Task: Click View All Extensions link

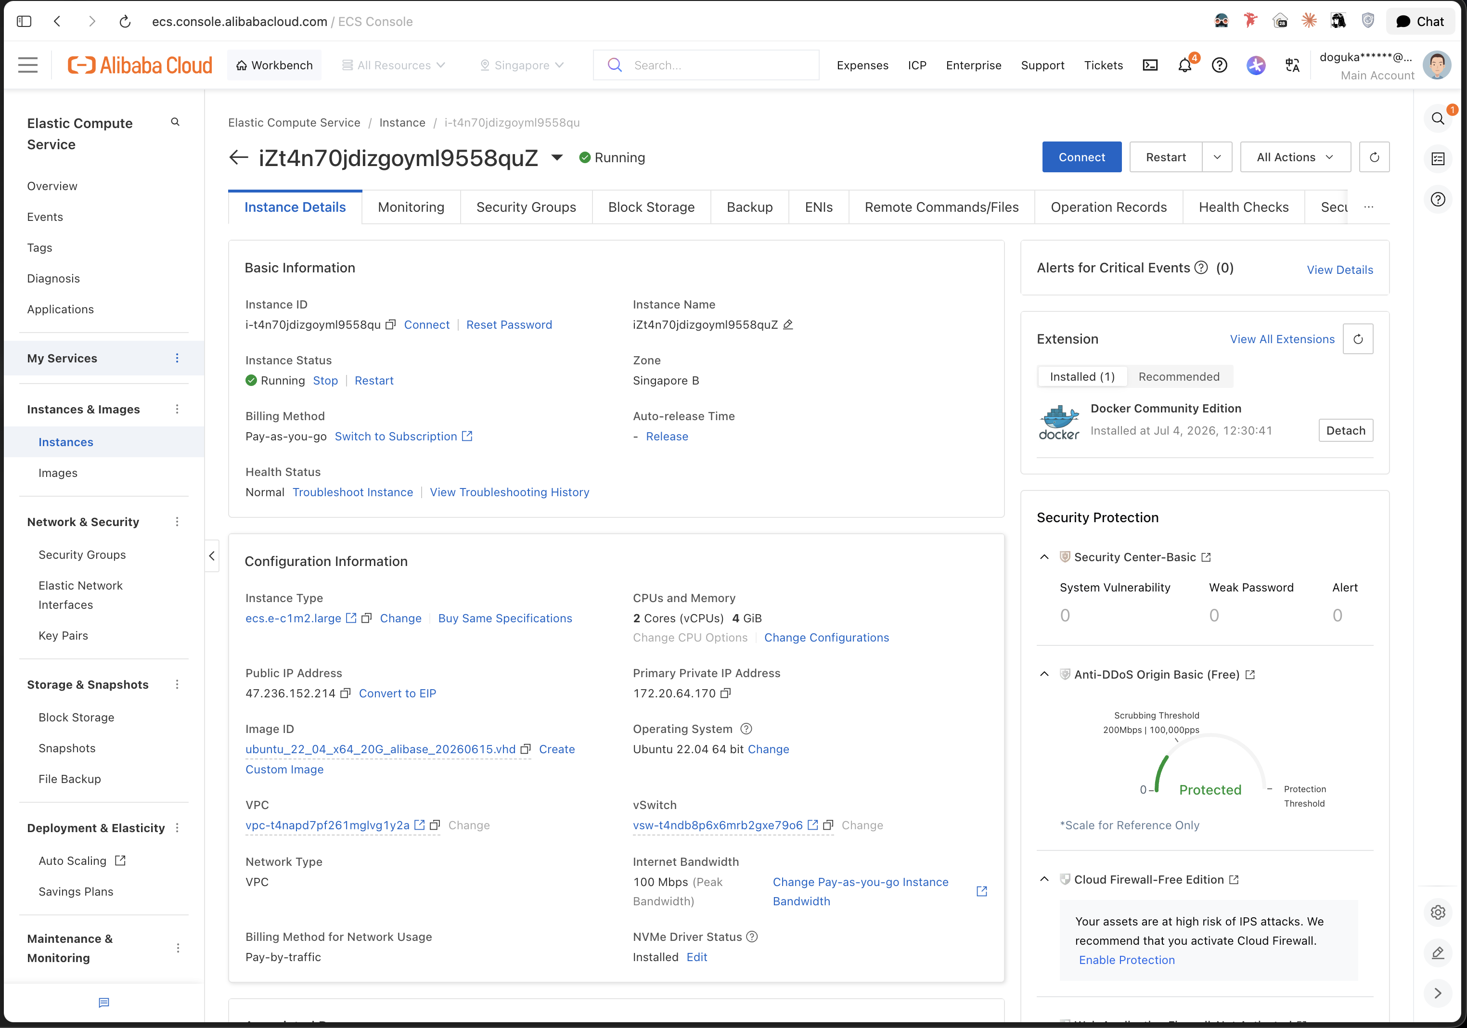Action: [1282, 339]
